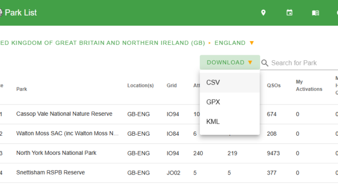Select grid IO94 in Cassop Vale row
Viewport: 338px width, 187px height.
(173, 114)
